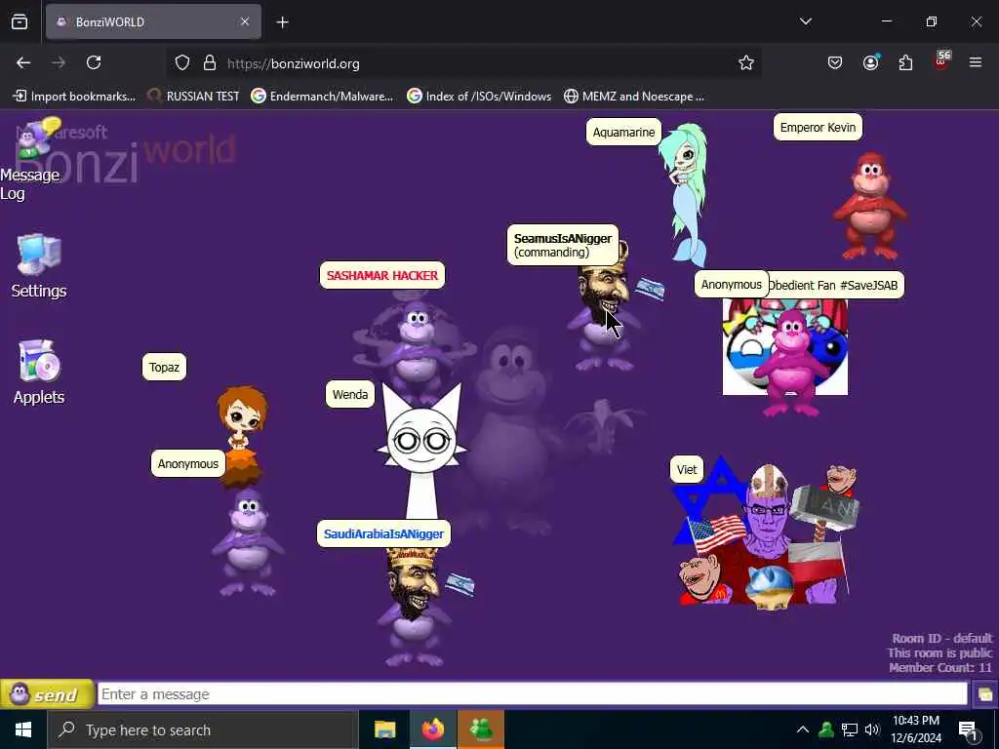Screen dimensions: 999x749
Task: Expand the list all tabs chevron
Action: coord(806,21)
